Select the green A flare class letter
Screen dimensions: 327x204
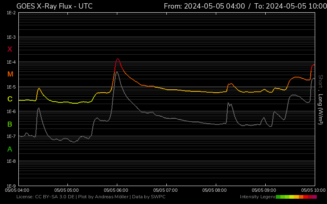pyautogui.click(x=10, y=149)
